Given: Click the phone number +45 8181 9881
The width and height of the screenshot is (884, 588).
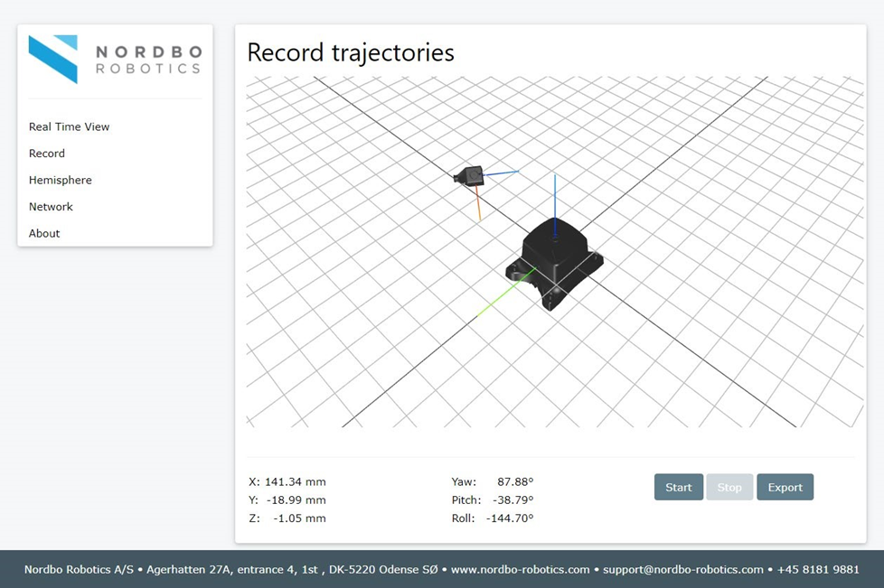Looking at the screenshot, I should (818, 569).
